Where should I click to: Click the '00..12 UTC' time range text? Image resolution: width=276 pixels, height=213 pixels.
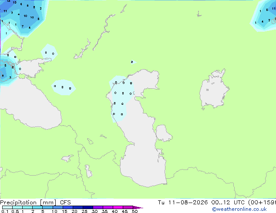coord(228,203)
